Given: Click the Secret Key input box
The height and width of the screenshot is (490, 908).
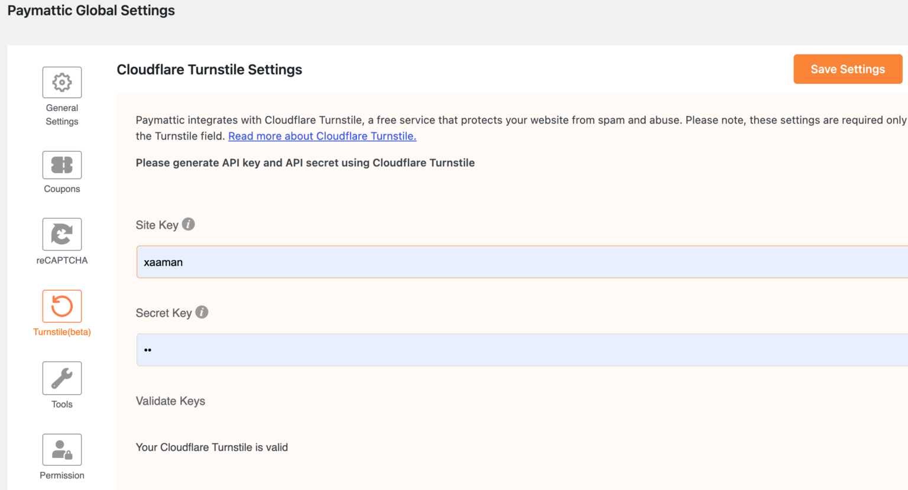Looking at the screenshot, I should point(414,349).
